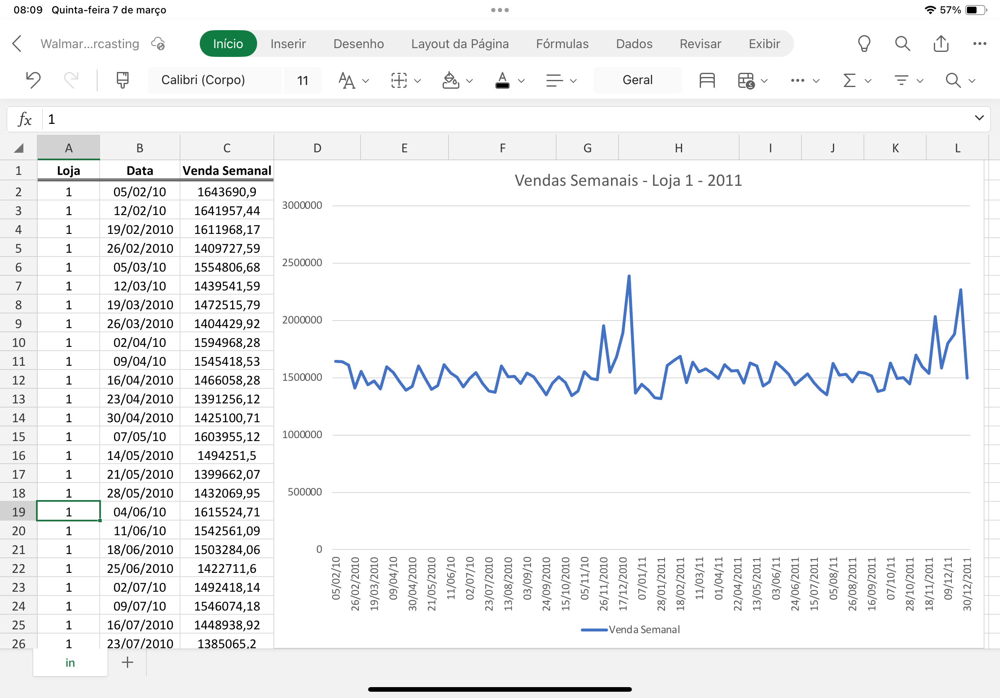This screenshot has height=698, width=1000.
Task: Switch to the Fórmulas ribbon tab
Action: (562, 44)
